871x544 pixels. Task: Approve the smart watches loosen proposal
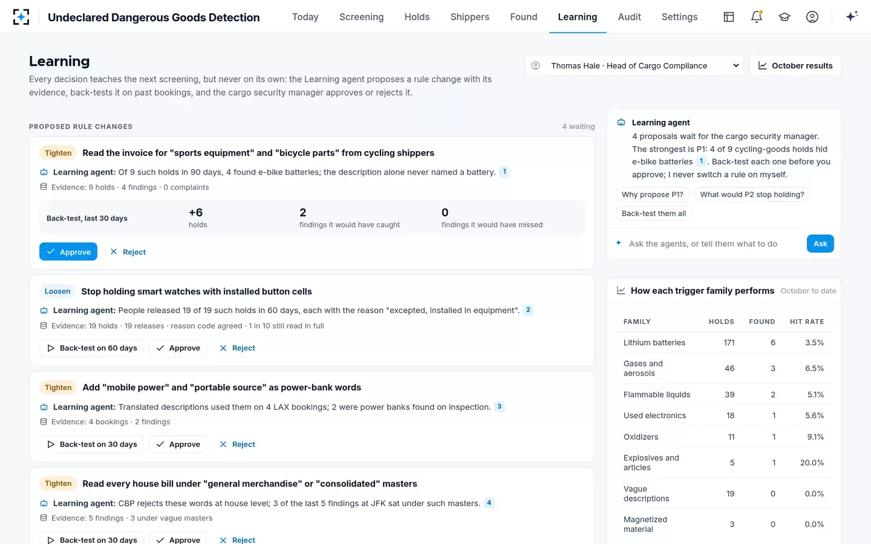tap(178, 348)
